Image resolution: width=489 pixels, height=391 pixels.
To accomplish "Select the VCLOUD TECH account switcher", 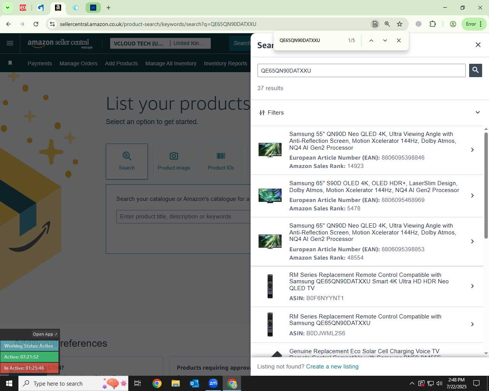I will tap(140, 44).
